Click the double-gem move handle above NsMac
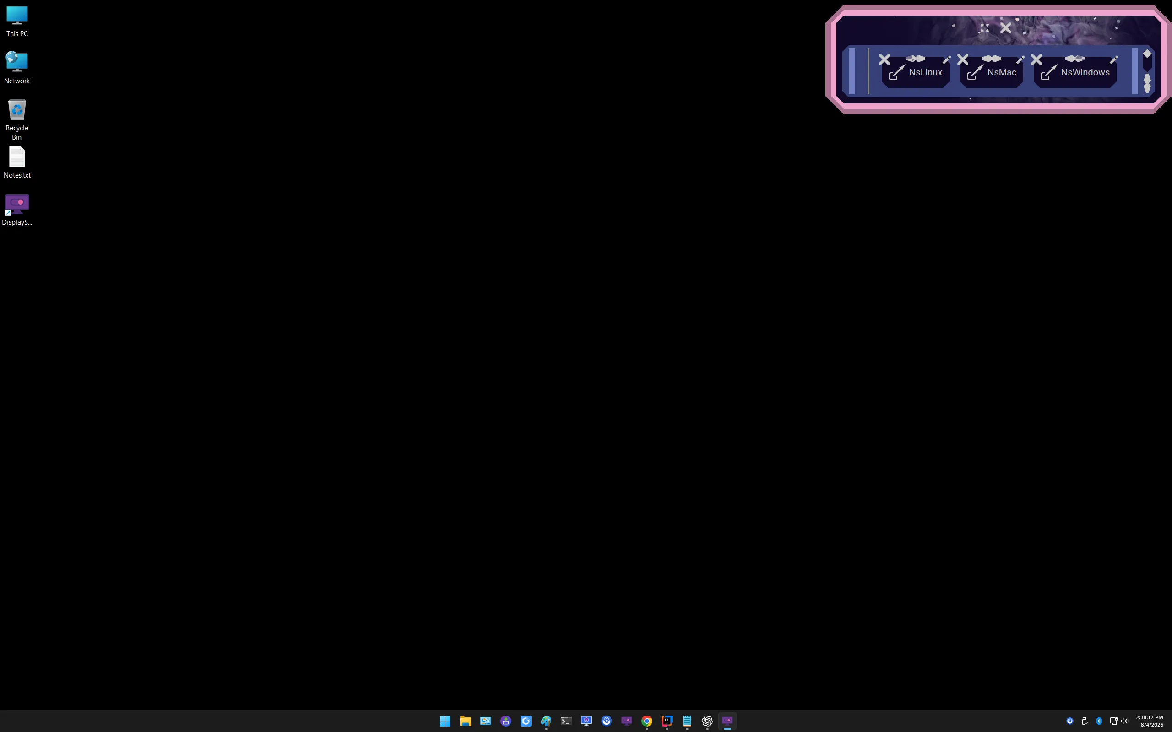The width and height of the screenshot is (1172, 732). pyautogui.click(x=991, y=59)
